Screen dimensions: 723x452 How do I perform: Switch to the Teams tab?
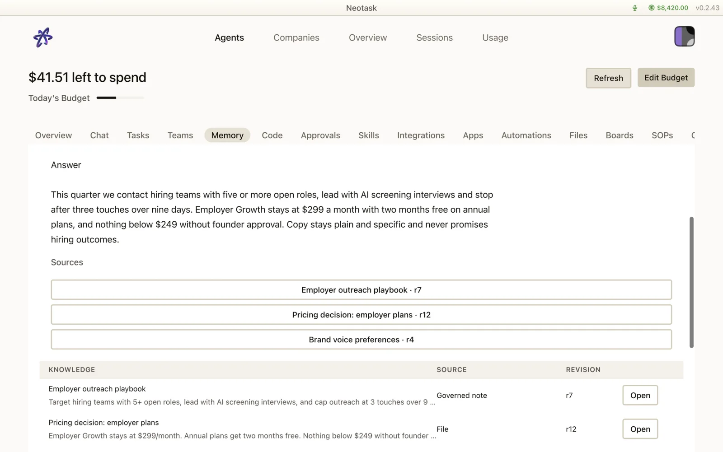coord(180,135)
